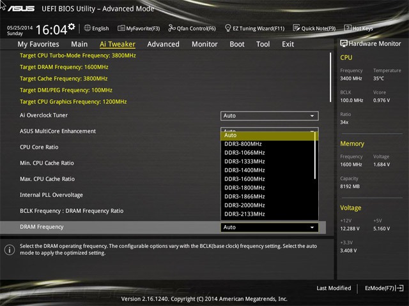The image size is (409, 306).
Task: Switch to the Boot tab
Action: pyautogui.click(x=237, y=44)
